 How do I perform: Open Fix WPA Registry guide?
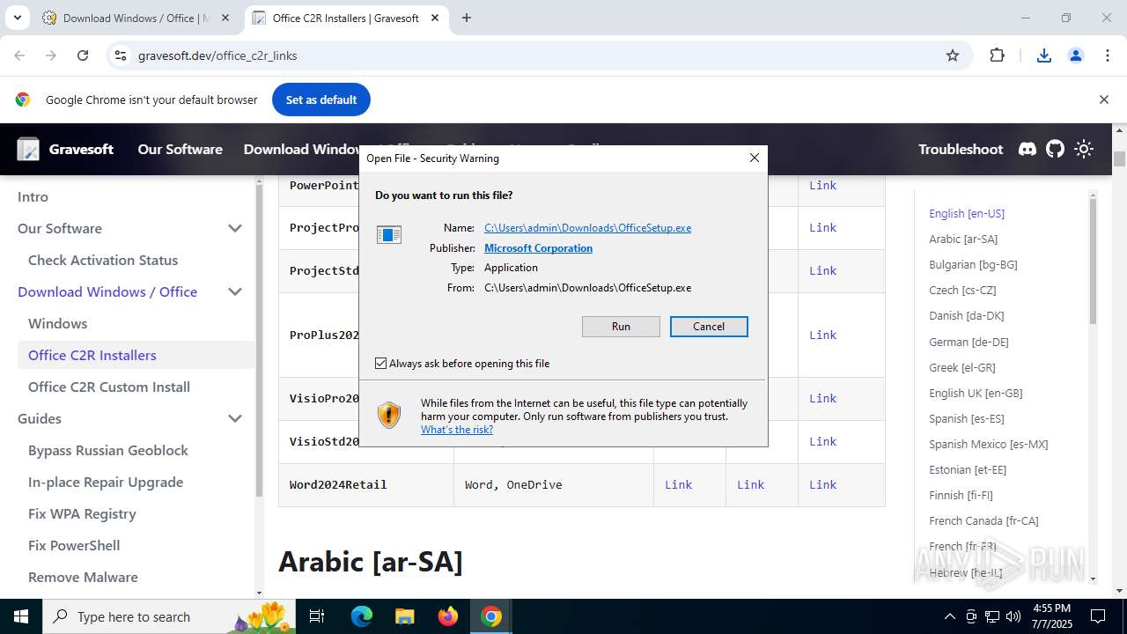[82, 513]
